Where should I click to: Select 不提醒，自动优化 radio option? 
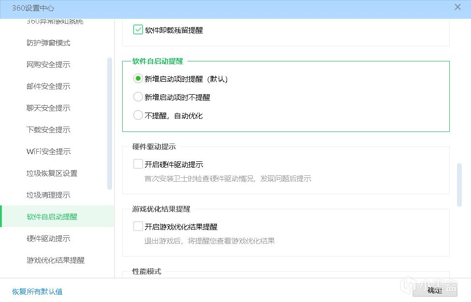point(138,115)
